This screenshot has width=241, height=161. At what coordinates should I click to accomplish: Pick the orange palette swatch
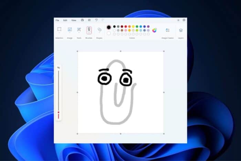tap(129, 27)
